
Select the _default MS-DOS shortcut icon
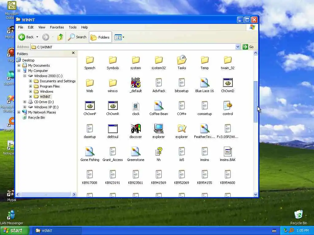[x=136, y=83]
